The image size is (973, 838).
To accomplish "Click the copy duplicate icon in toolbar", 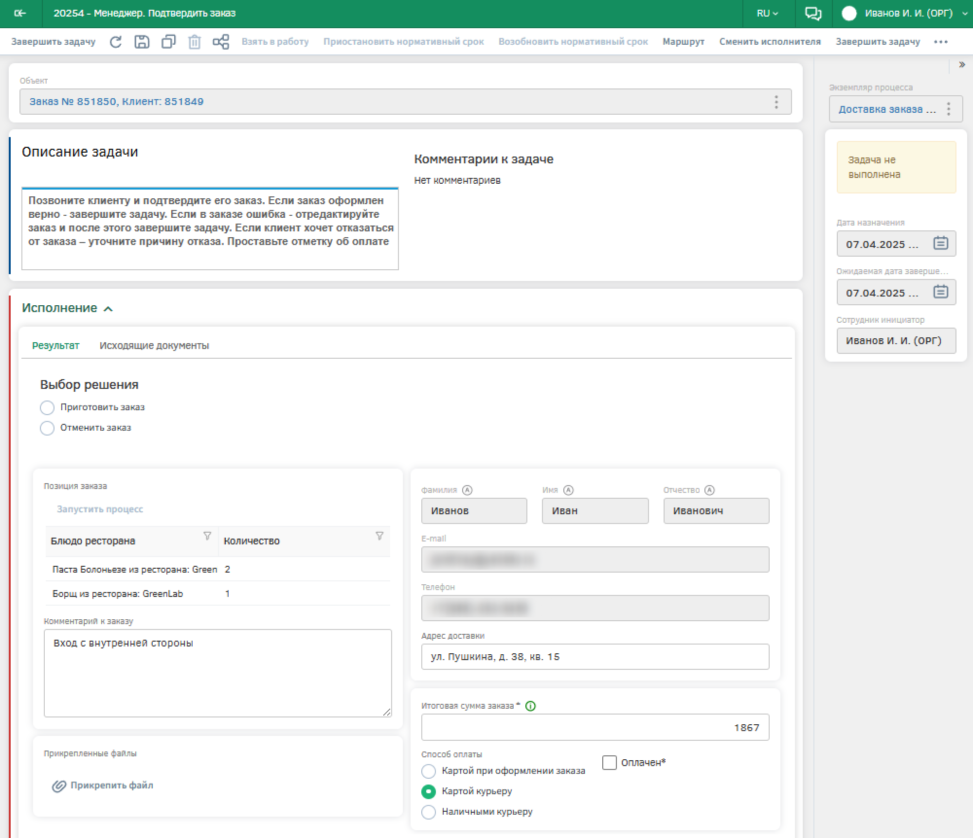I will [168, 42].
